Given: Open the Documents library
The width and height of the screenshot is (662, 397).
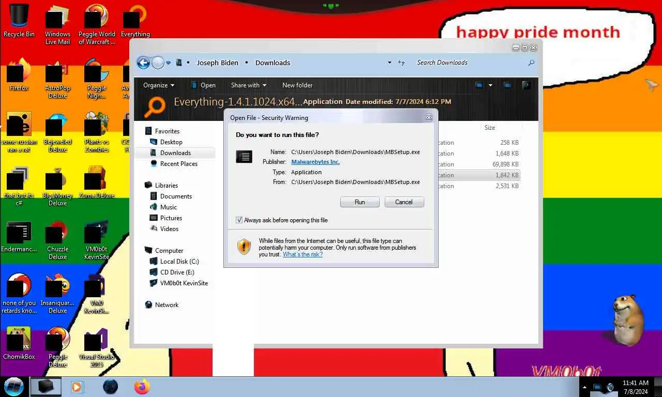Looking at the screenshot, I should pos(176,196).
